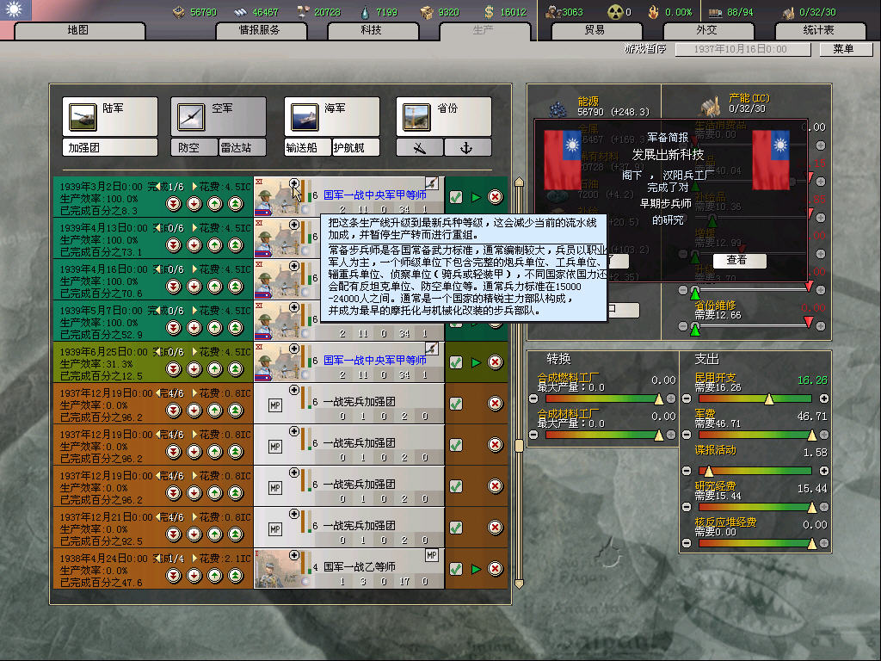
Task: Click the 护航舰 button
Action: [x=355, y=148]
